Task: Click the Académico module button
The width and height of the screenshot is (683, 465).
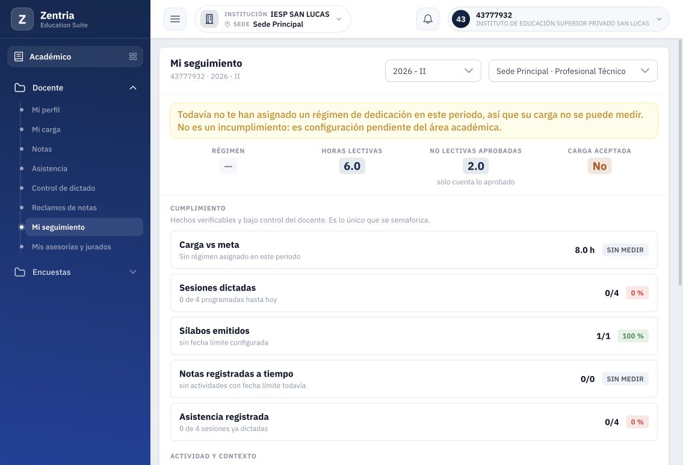Action: (75, 57)
